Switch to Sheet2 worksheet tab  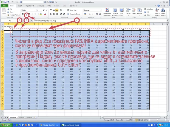[21, 117]
